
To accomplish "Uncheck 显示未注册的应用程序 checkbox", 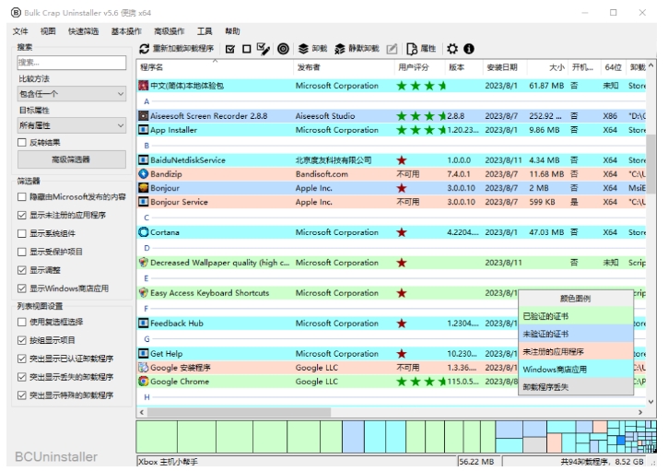I will coord(22,216).
